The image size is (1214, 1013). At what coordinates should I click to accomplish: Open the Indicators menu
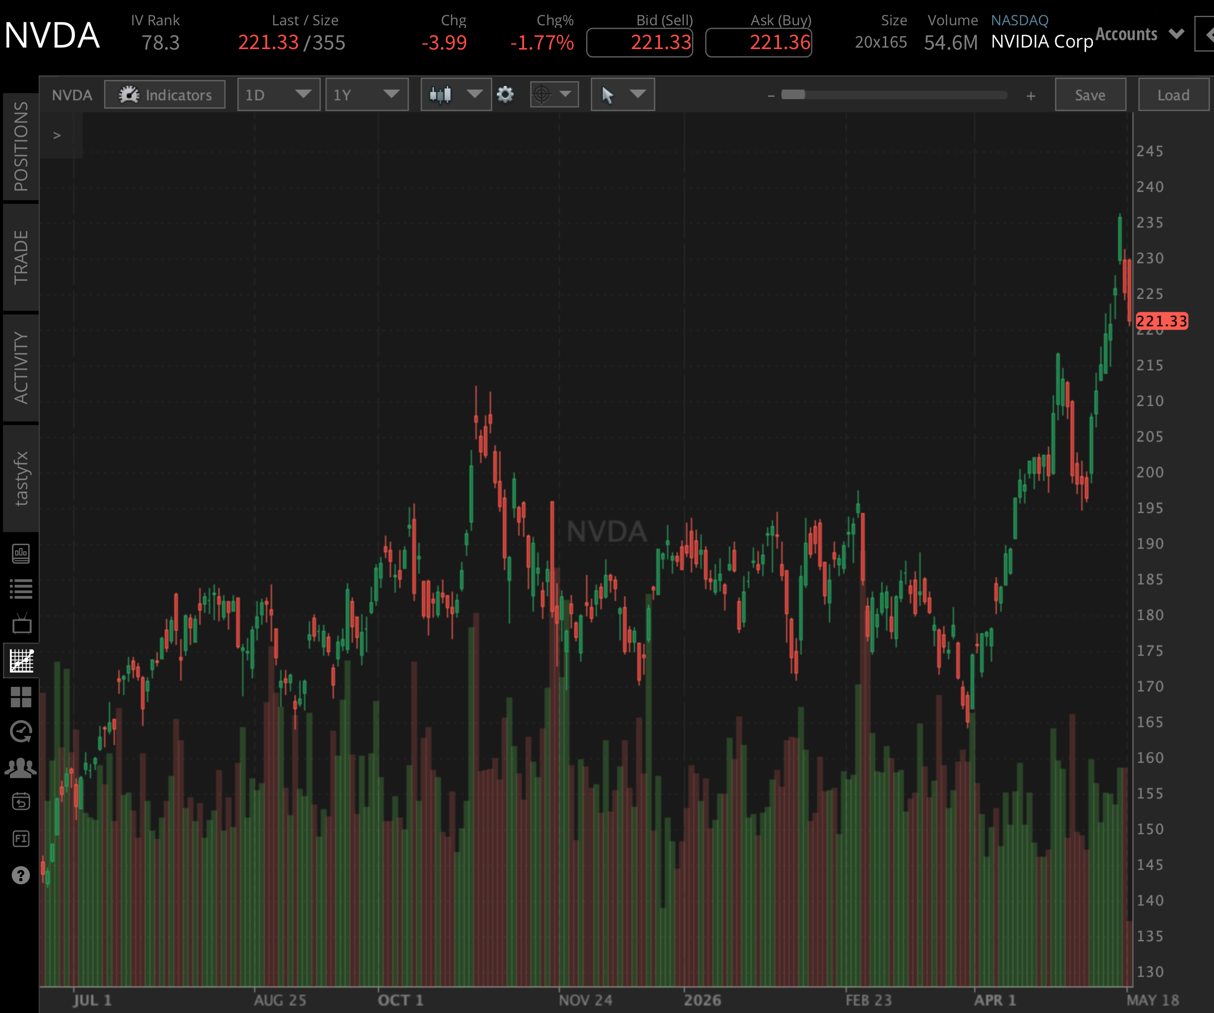point(165,95)
